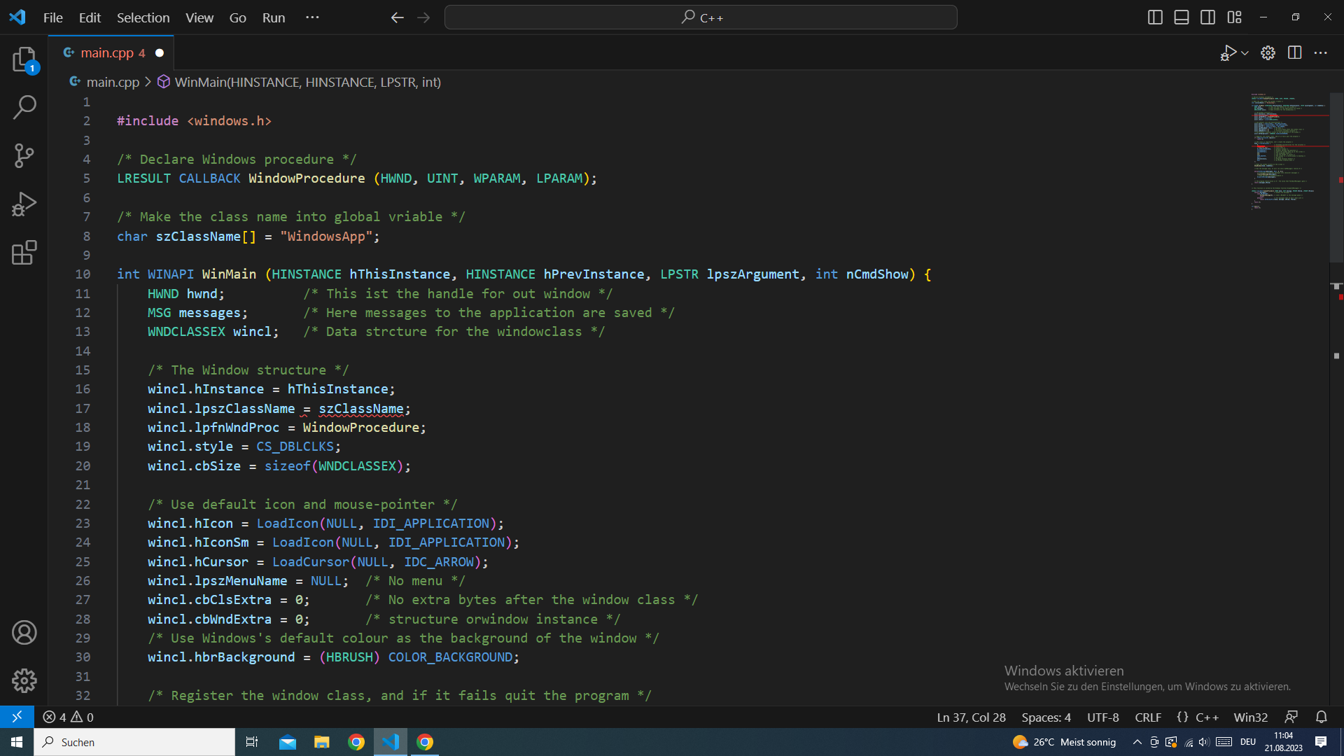Toggle the bottom panel layout icon
1344x756 pixels.
[1182, 17]
